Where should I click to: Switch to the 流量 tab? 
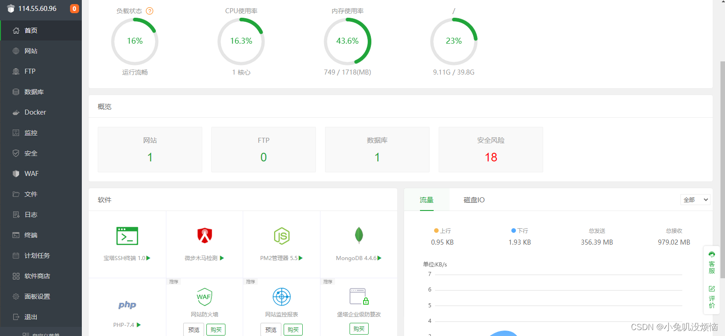tap(426, 200)
